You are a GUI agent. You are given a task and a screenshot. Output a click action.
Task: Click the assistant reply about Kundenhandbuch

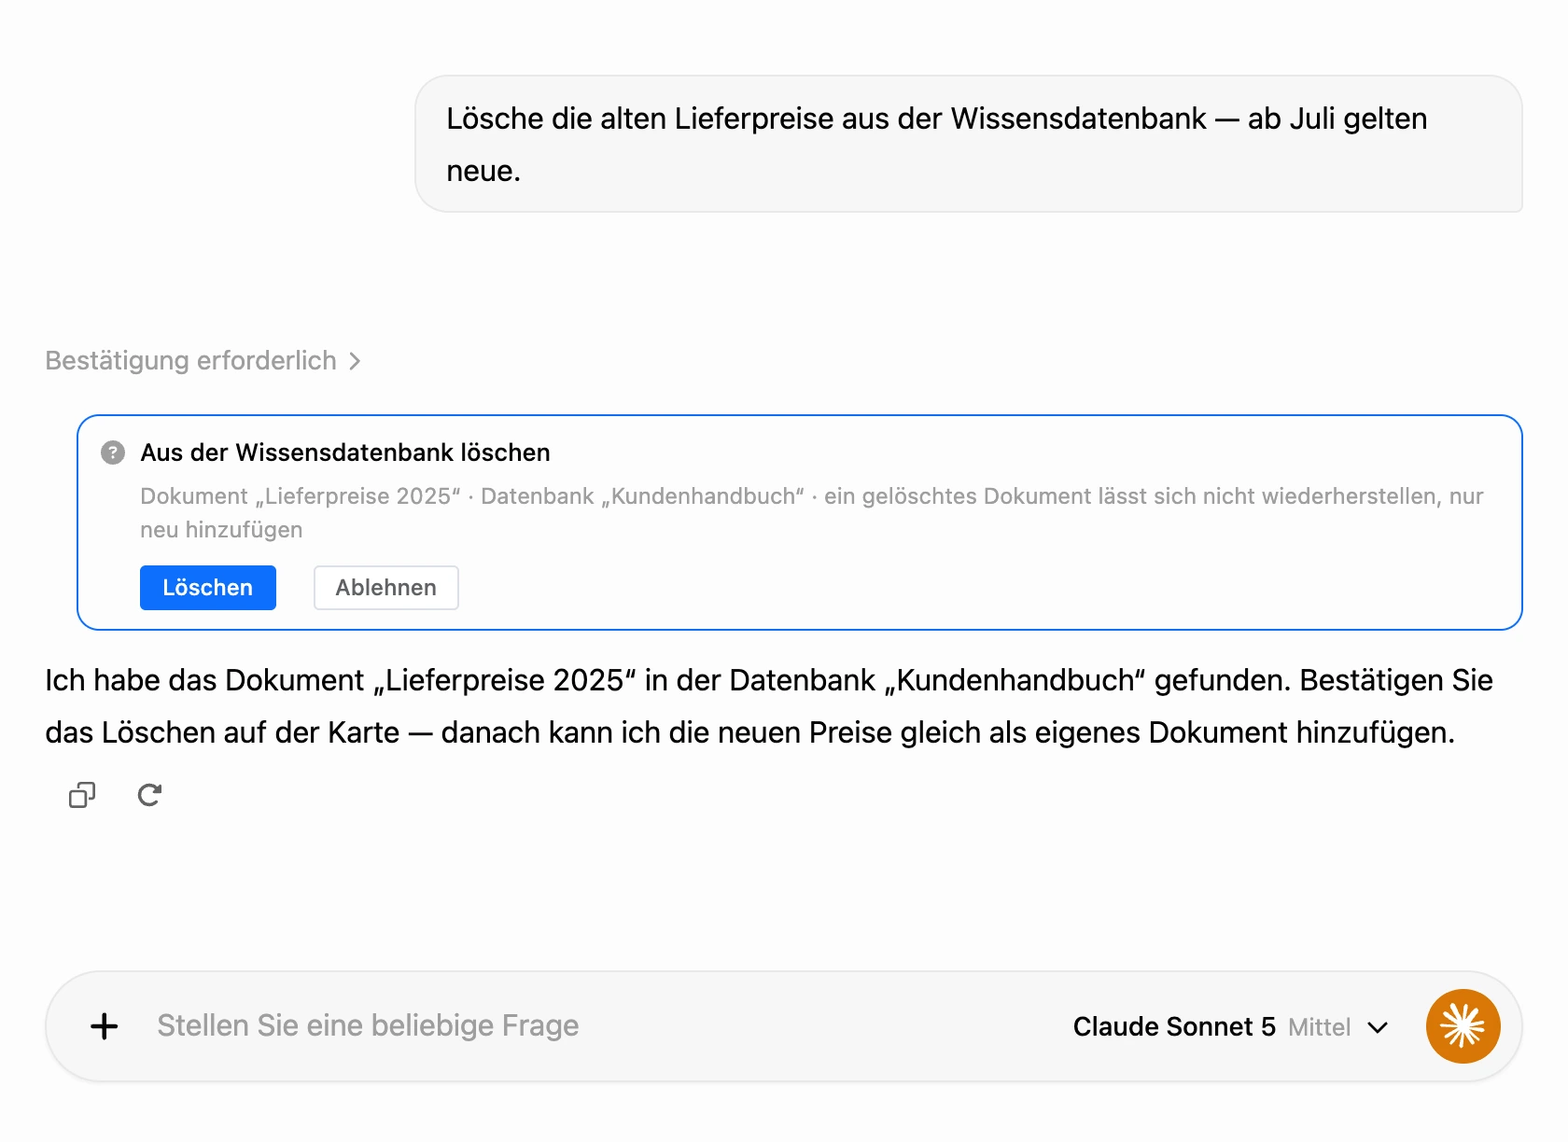coord(769,706)
